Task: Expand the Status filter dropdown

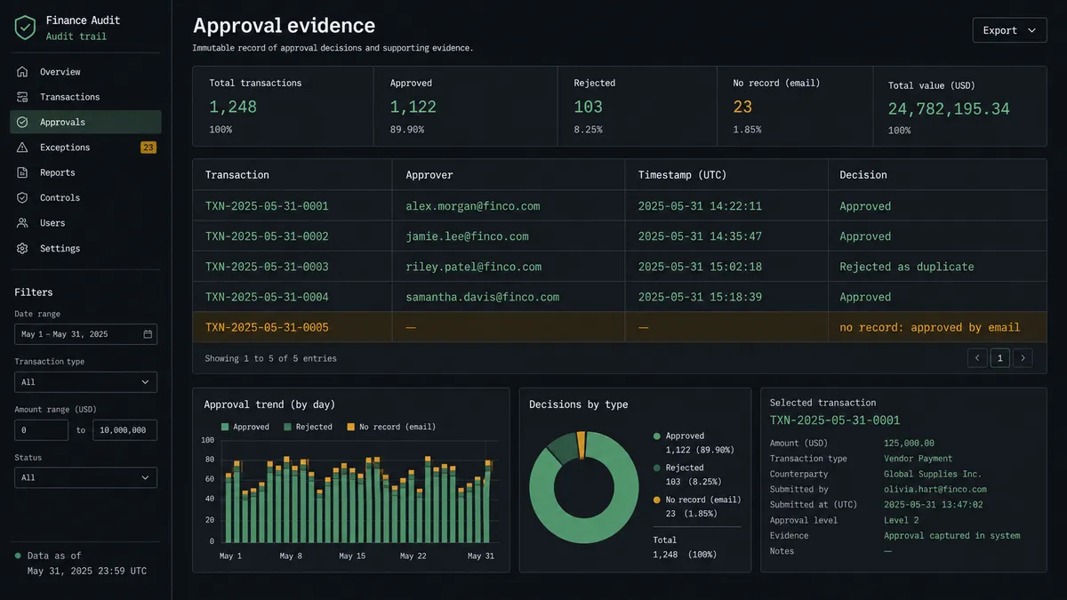Action: click(85, 477)
